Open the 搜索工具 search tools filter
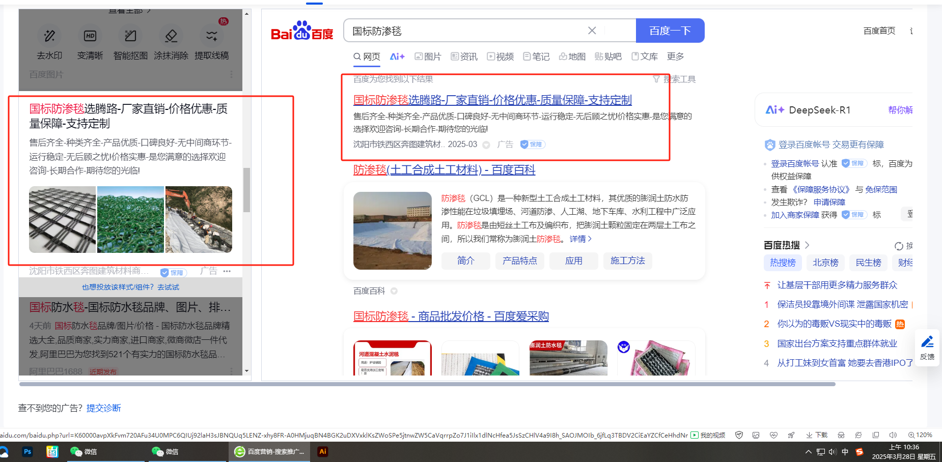The height and width of the screenshot is (462, 942). click(x=674, y=79)
